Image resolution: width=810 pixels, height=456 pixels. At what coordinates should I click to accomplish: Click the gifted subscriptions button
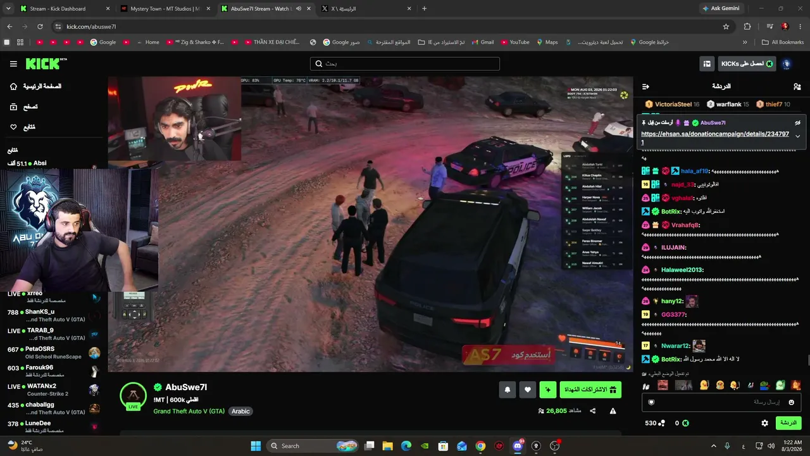pos(590,390)
